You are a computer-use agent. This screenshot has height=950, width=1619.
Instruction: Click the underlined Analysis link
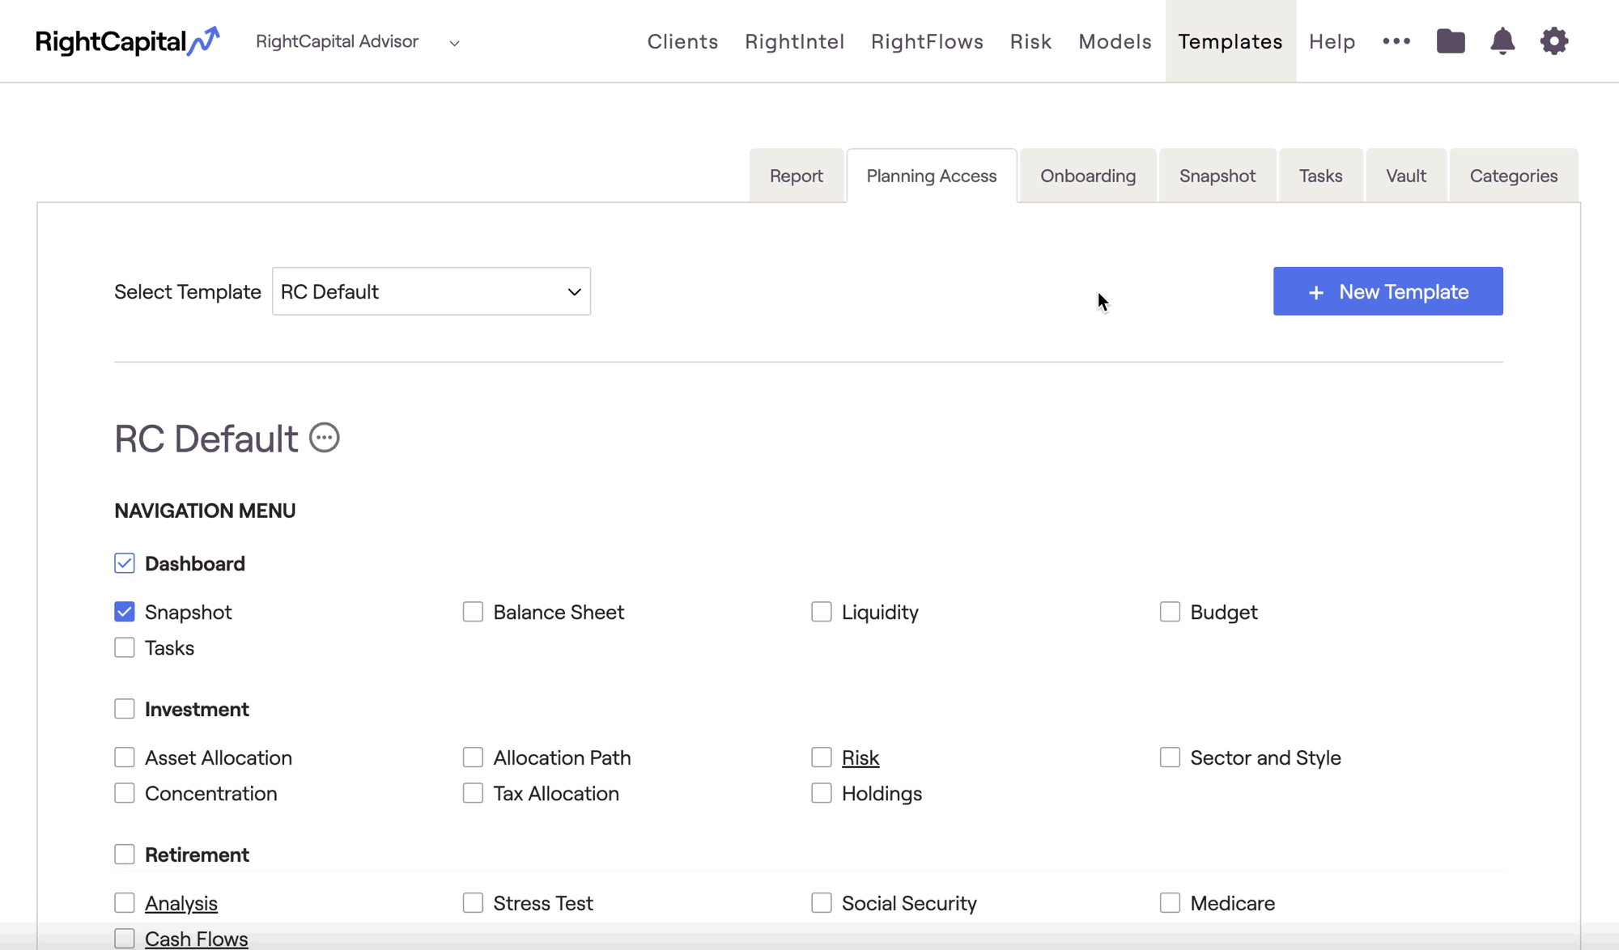[x=181, y=903]
